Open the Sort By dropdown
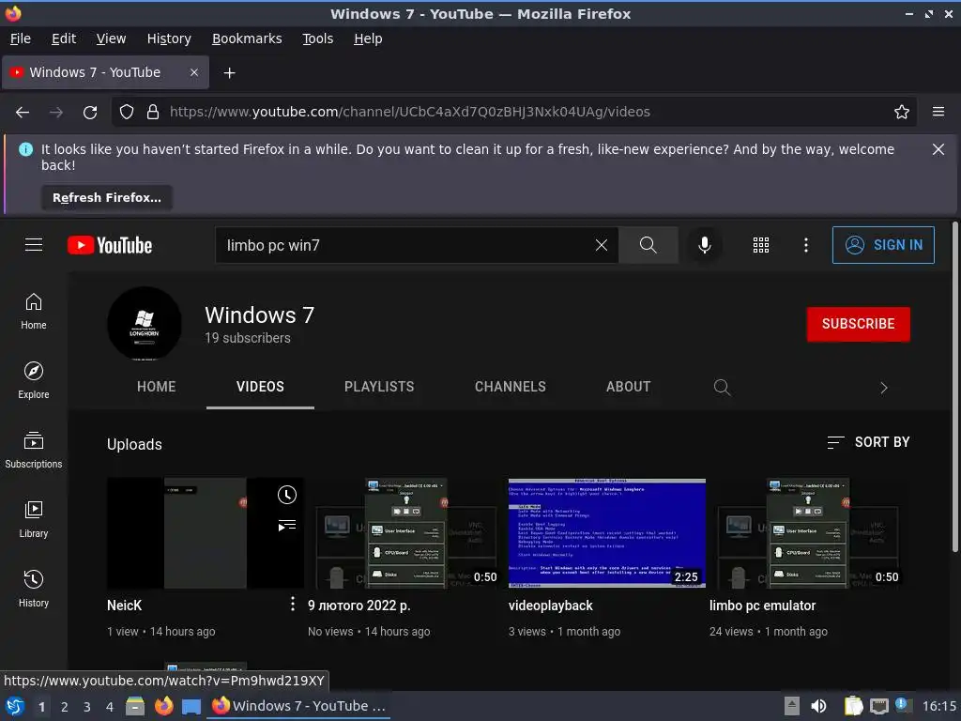 tap(868, 442)
